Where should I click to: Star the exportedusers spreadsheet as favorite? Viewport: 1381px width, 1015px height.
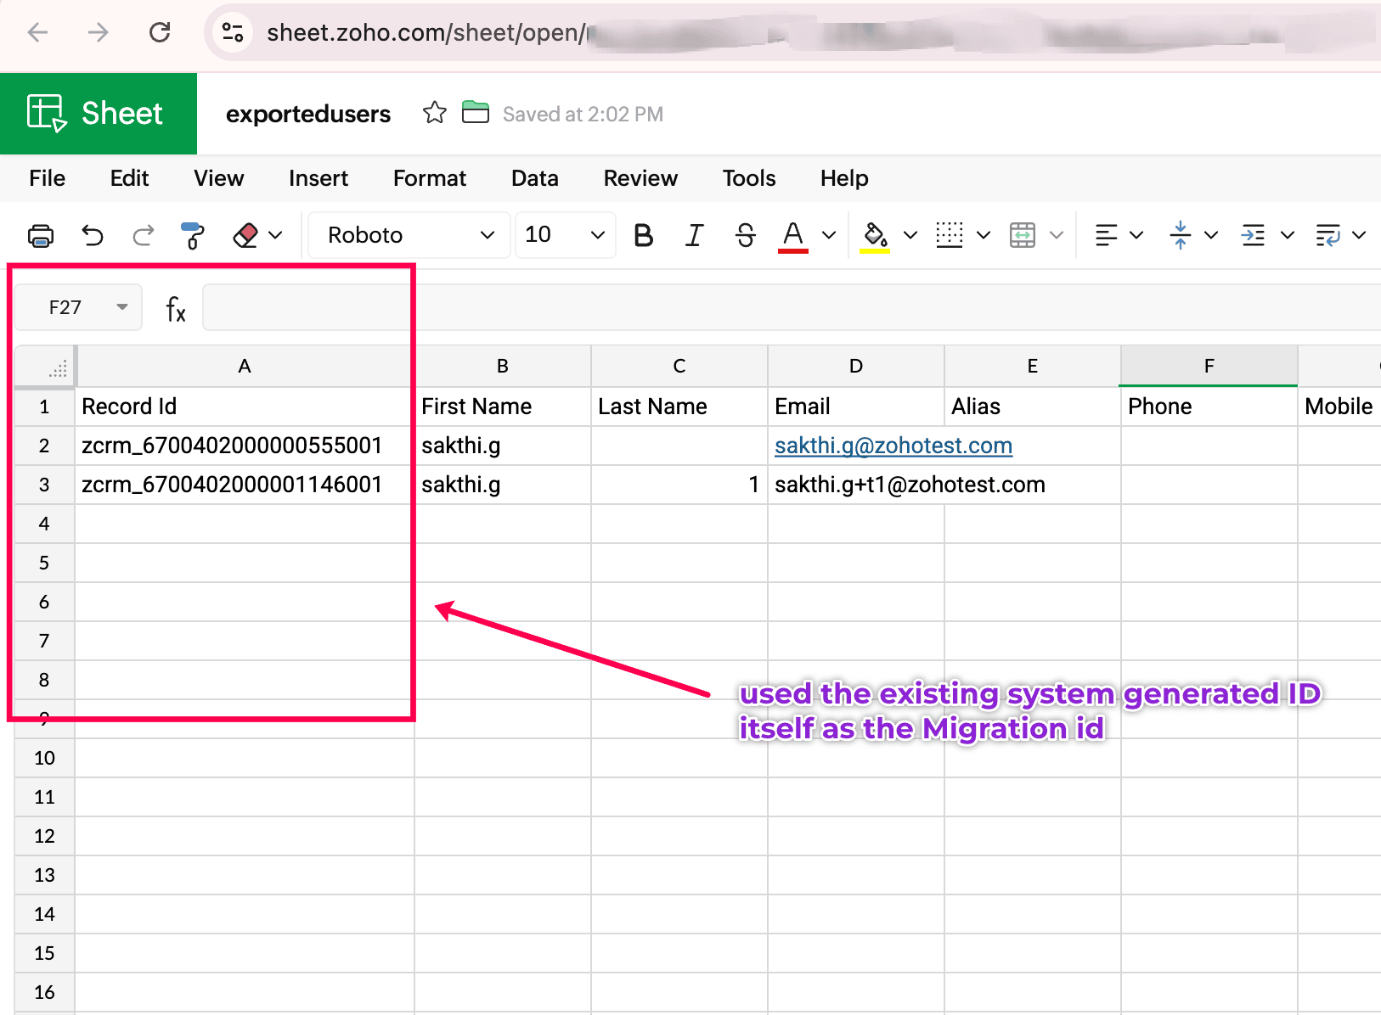pyautogui.click(x=435, y=113)
